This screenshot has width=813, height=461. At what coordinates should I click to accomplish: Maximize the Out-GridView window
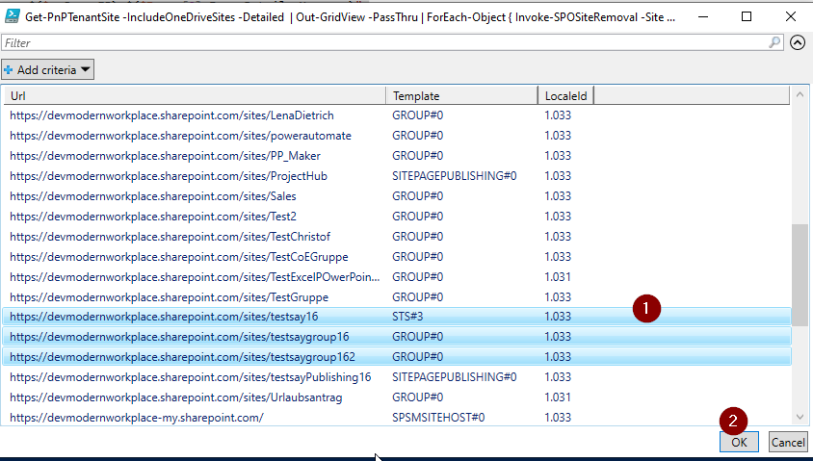747,16
